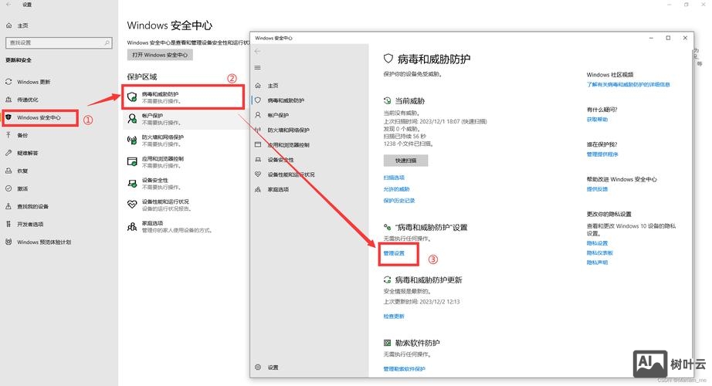Select 应用和浏览器控制 in the security window sidebar
Viewport: 712px width, 386px height.
pyautogui.click(x=288, y=145)
